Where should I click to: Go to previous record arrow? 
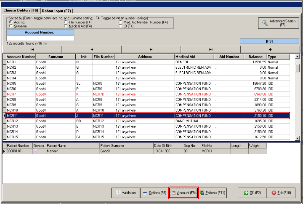pos(92,49)
